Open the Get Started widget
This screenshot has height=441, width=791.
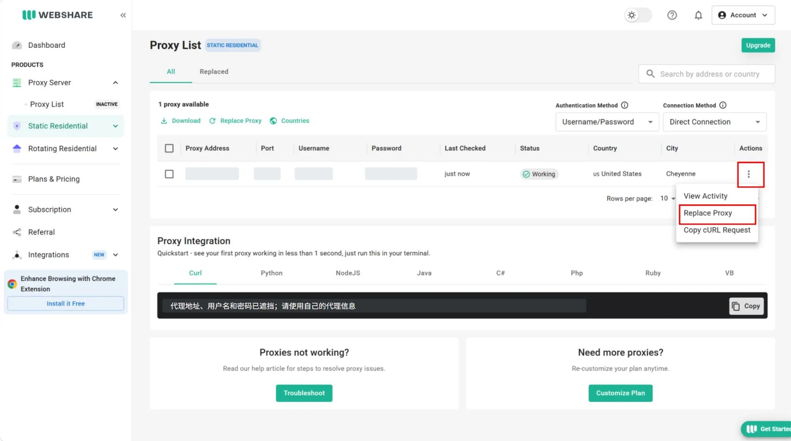tap(766, 429)
